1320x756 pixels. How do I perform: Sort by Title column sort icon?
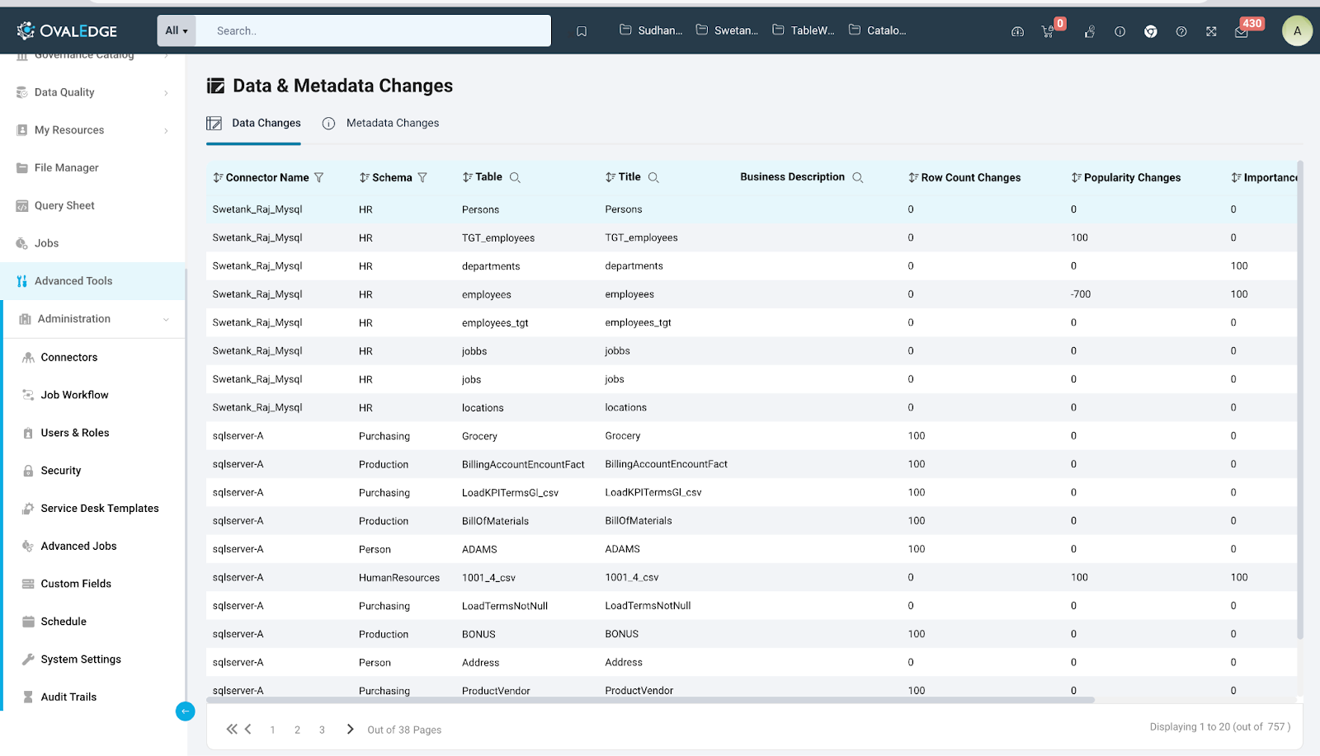tap(610, 177)
